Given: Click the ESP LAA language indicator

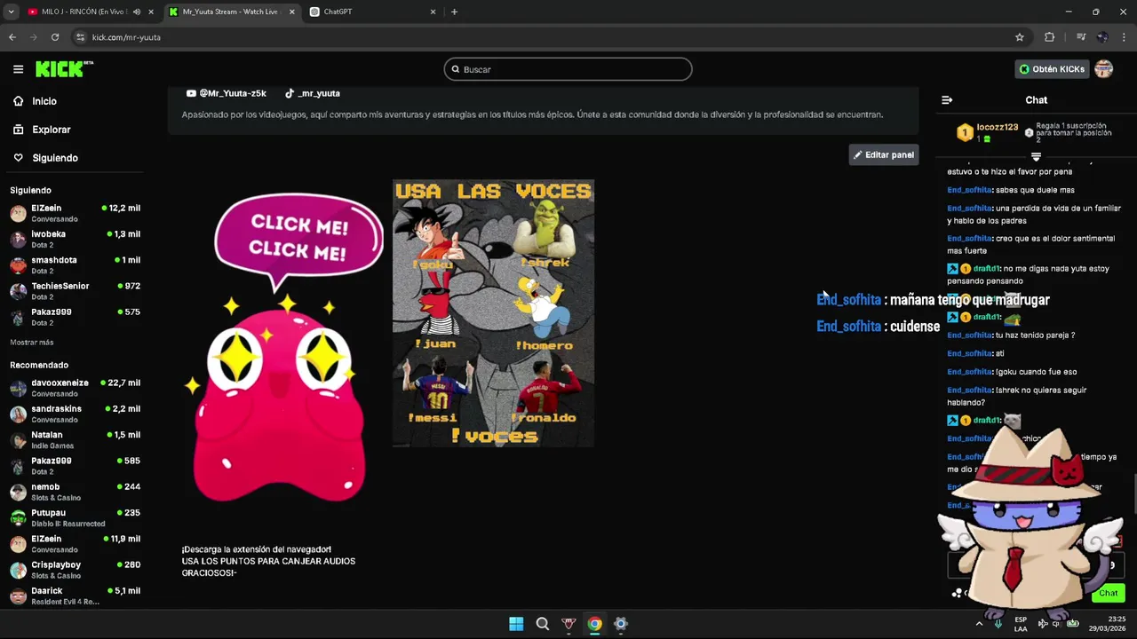Looking at the screenshot, I should (x=1021, y=624).
